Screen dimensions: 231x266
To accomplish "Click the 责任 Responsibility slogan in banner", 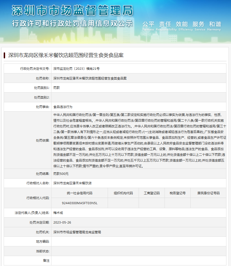I will (x=166, y=26).
